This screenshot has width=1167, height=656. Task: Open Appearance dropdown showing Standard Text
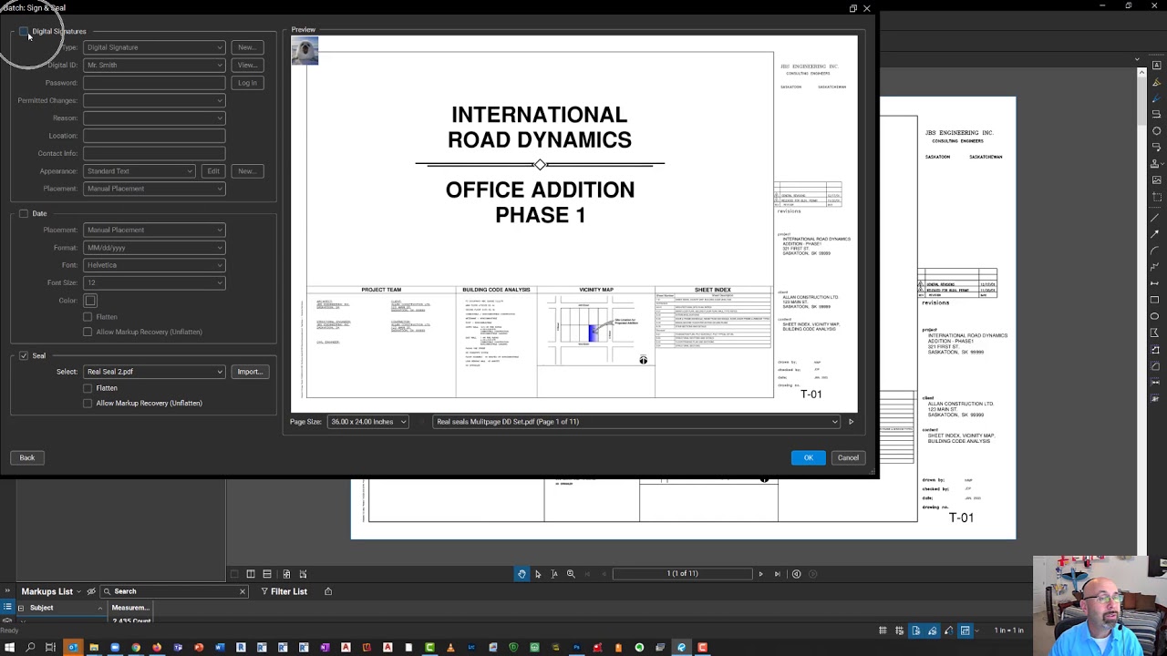tap(139, 171)
